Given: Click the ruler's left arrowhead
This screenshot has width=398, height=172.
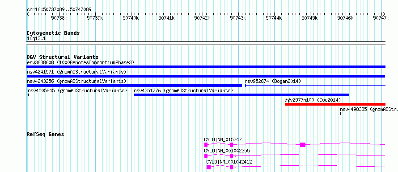Looking at the screenshot, I should tap(28, 14).
